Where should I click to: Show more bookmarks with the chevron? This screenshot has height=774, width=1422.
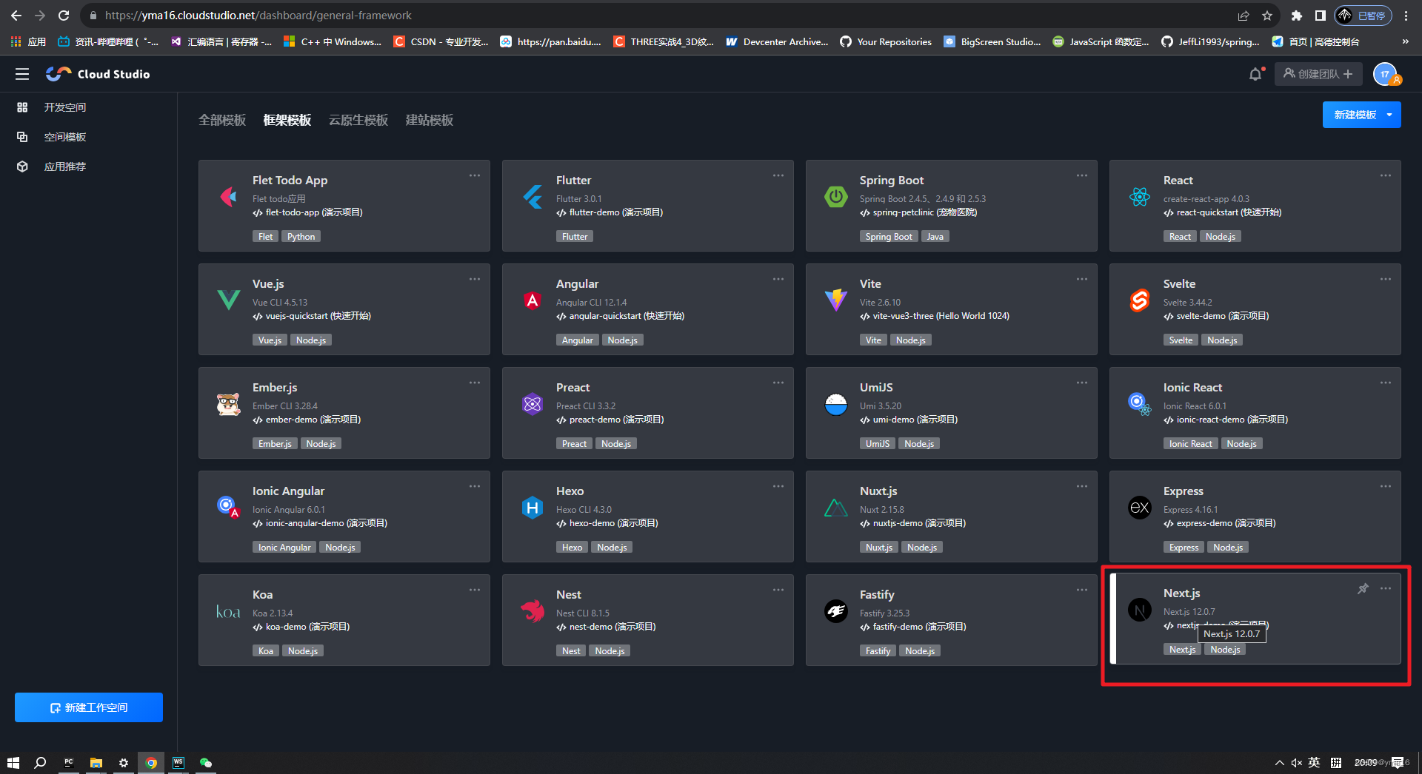pyautogui.click(x=1405, y=42)
